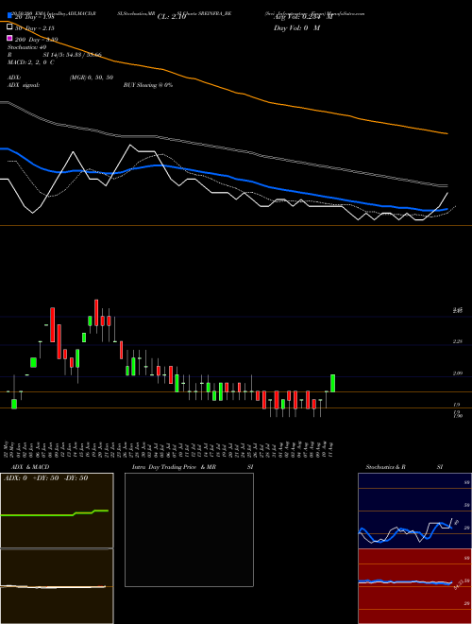This screenshot has height=624, width=472.
Task: Click the green ADX line in ADX panel
Action: click(x=54, y=514)
